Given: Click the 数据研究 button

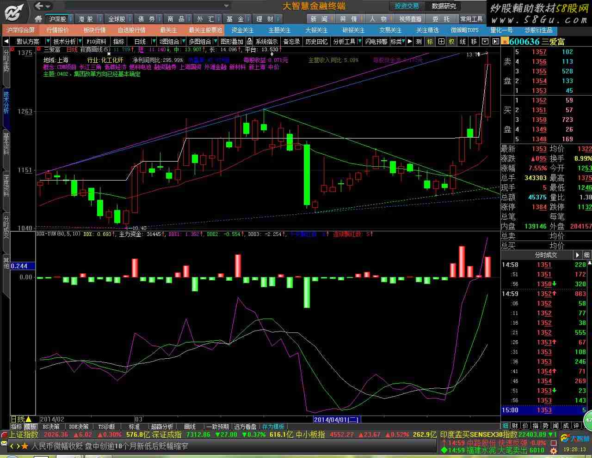Looking at the screenshot, I should [444, 6].
